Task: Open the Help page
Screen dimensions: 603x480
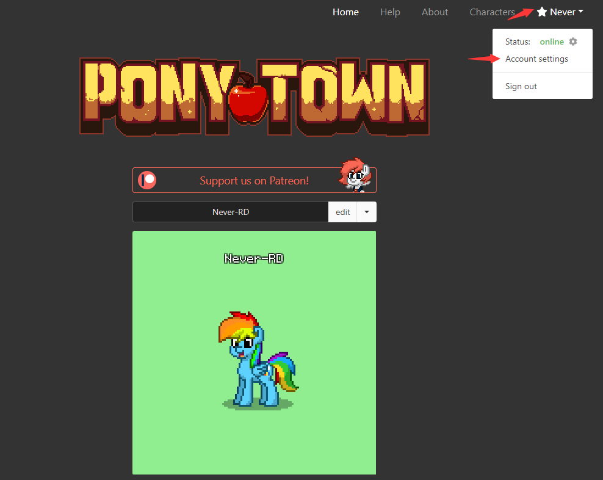Action: [391, 12]
